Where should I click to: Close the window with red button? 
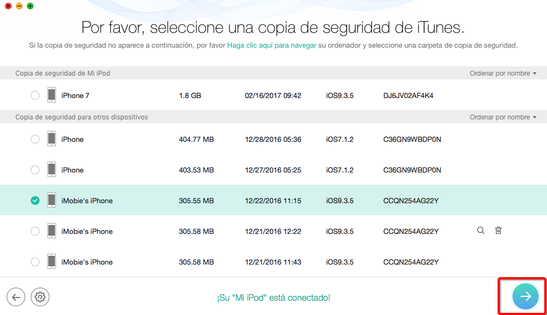8,6
